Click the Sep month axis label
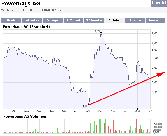The image size is (167, 136). click(150, 111)
